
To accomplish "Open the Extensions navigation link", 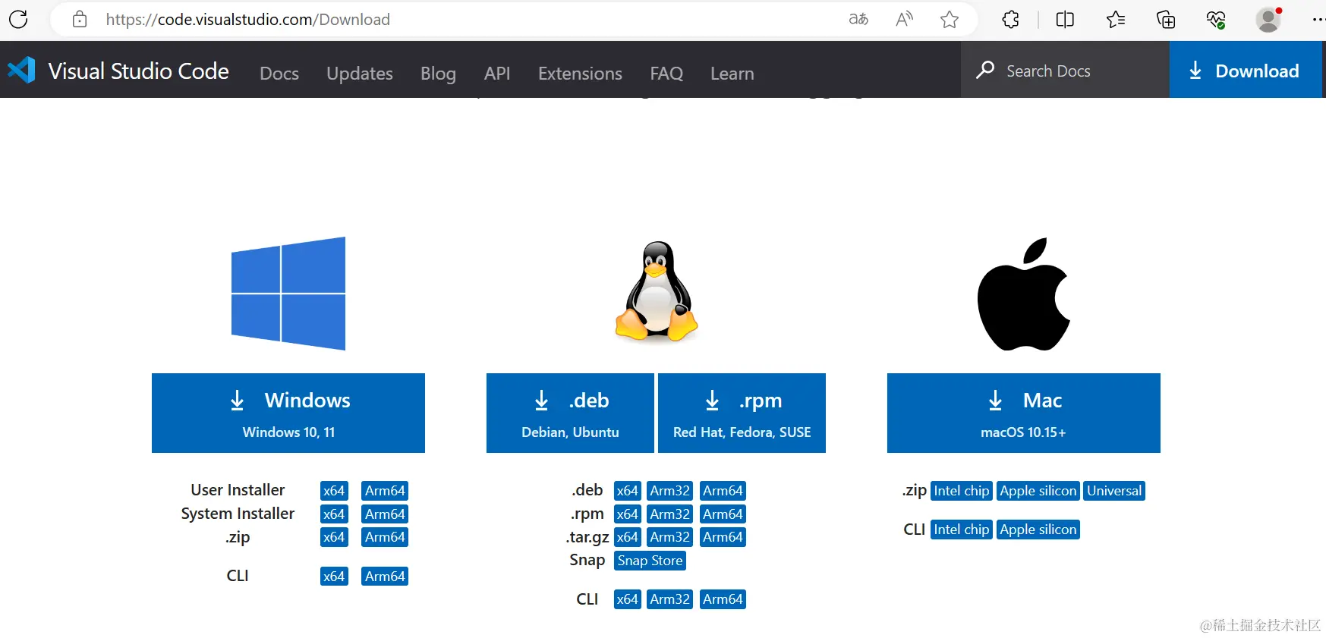I will [580, 74].
